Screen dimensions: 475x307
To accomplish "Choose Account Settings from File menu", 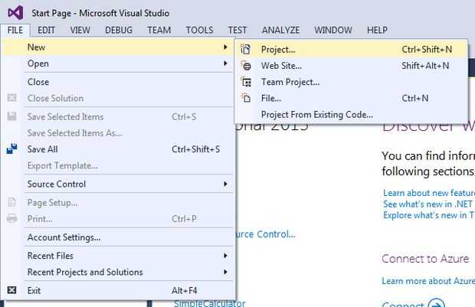I will [64, 237].
